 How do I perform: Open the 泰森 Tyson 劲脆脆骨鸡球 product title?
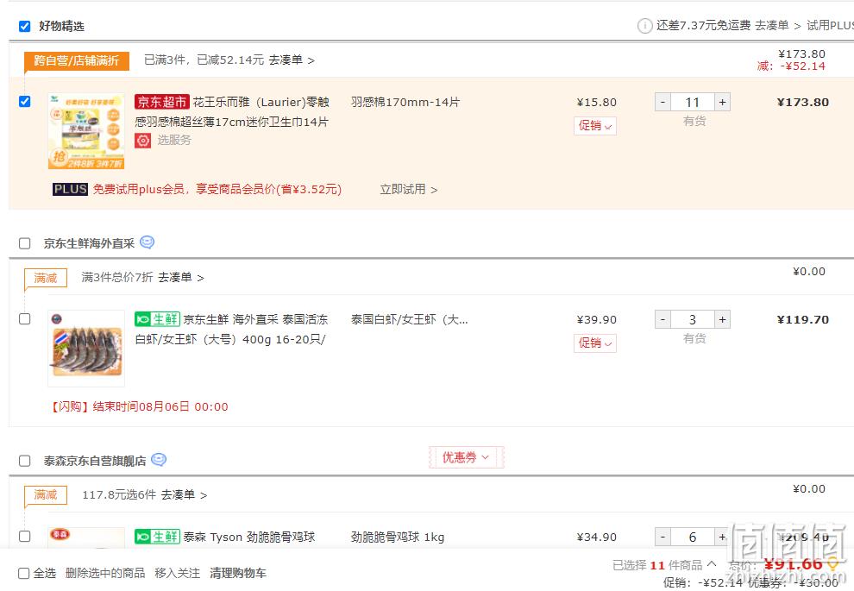249,537
